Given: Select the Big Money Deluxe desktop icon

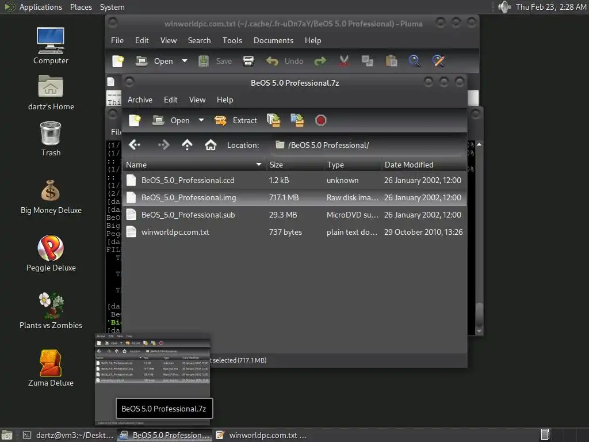Looking at the screenshot, I should click(x=51, y=197).
